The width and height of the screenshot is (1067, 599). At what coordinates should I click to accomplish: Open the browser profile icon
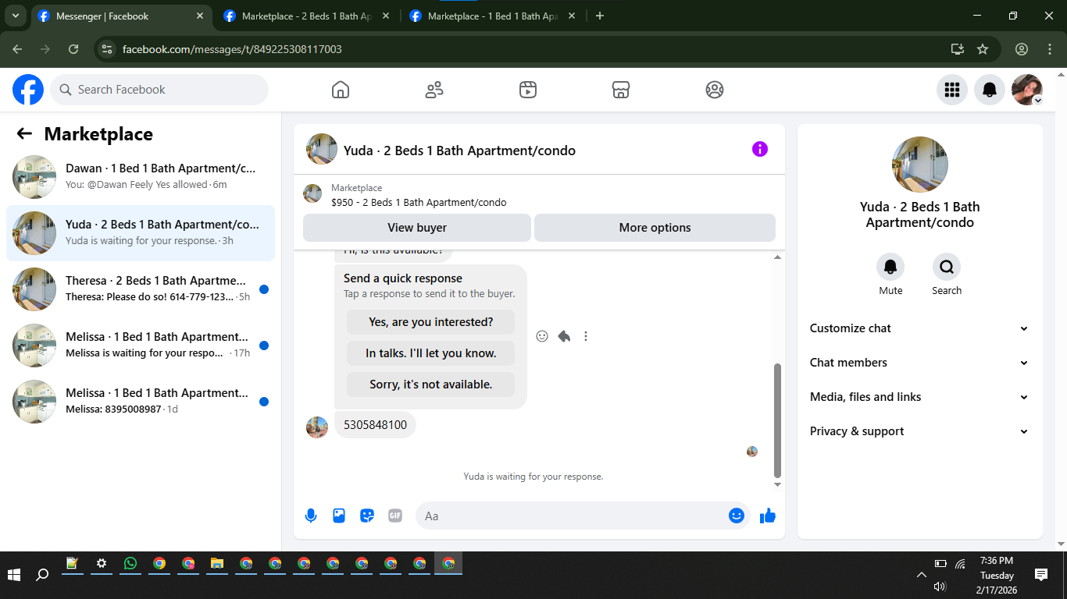point(1022,49)
